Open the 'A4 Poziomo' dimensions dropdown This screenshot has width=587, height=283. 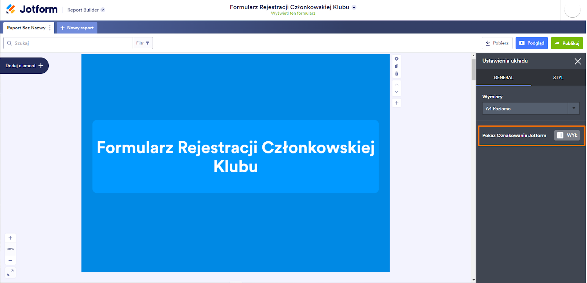click(531, 108)
